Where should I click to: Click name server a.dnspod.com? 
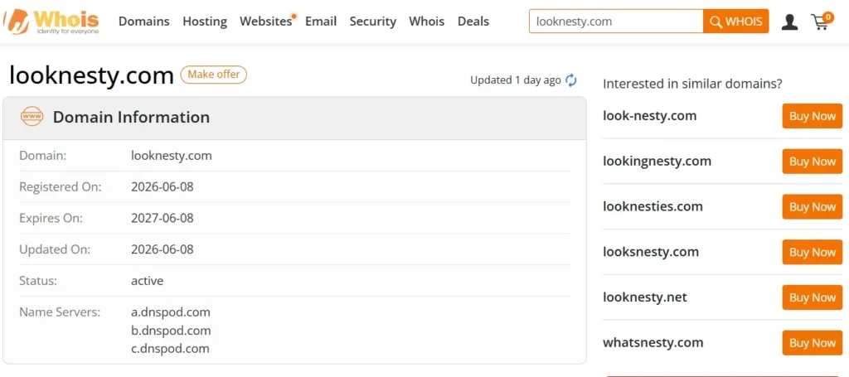click(x=171, y=312)
